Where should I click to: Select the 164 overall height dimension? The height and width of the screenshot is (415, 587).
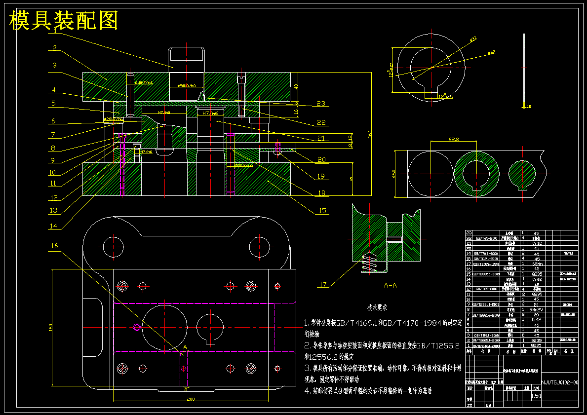[370, 134]
